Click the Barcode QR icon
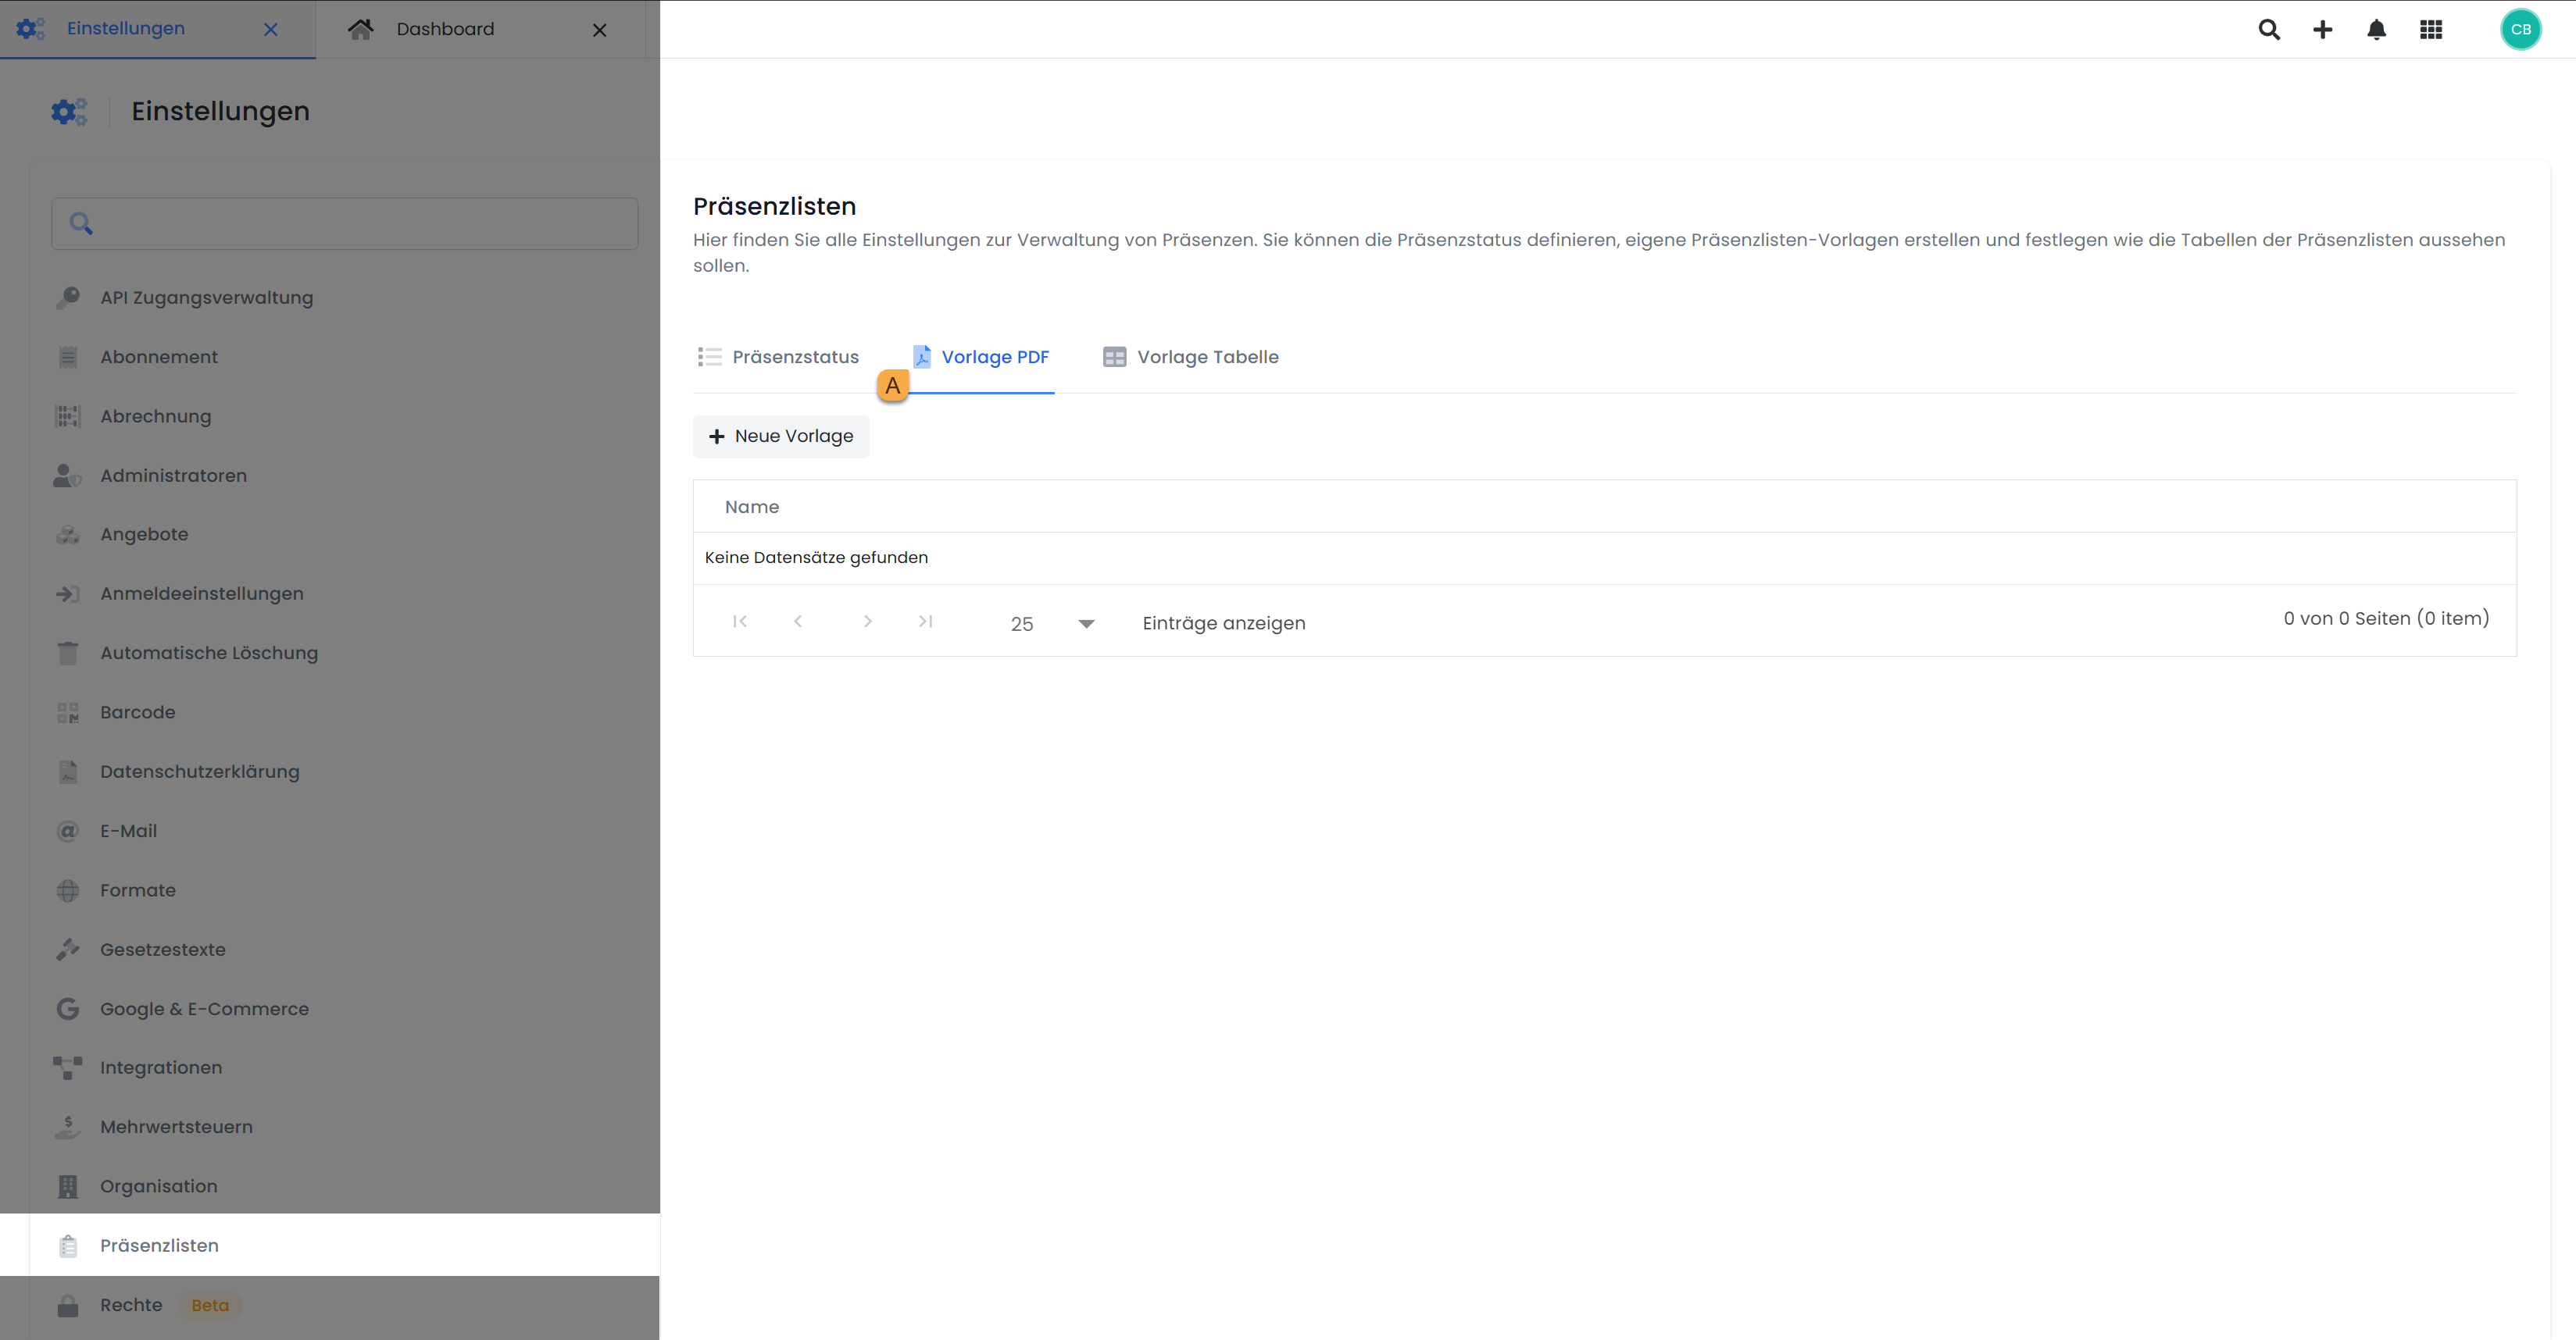Screen dimensions: 2576x1340 pos(68,712)
